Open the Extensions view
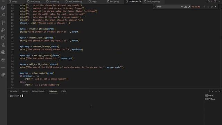 click(3, 37)
